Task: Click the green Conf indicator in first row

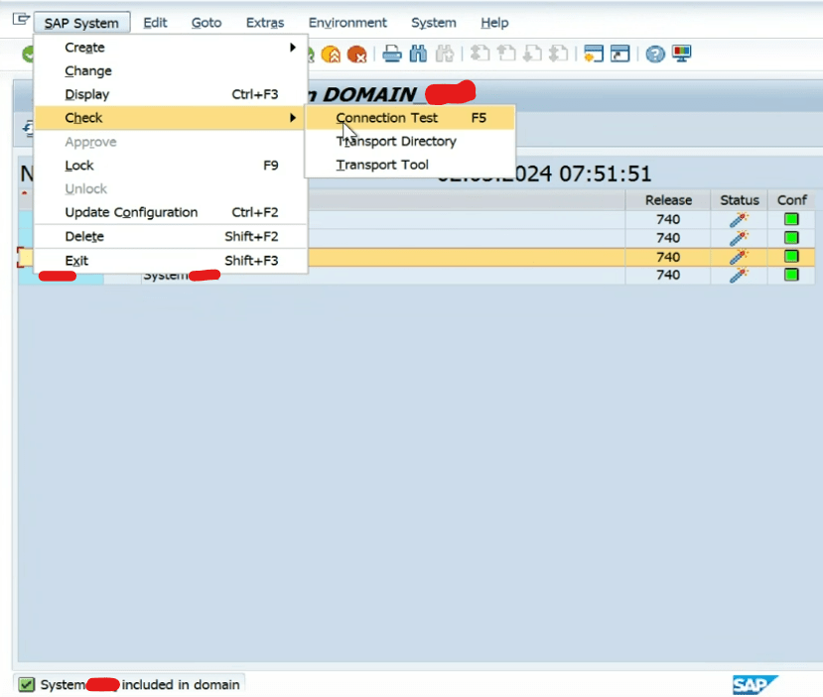Action: 791,219
